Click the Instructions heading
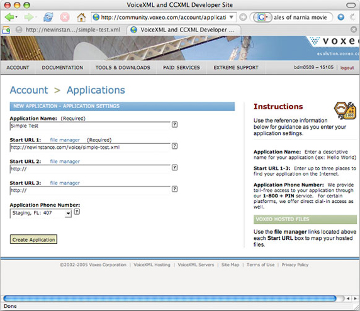 click(278, 107)
